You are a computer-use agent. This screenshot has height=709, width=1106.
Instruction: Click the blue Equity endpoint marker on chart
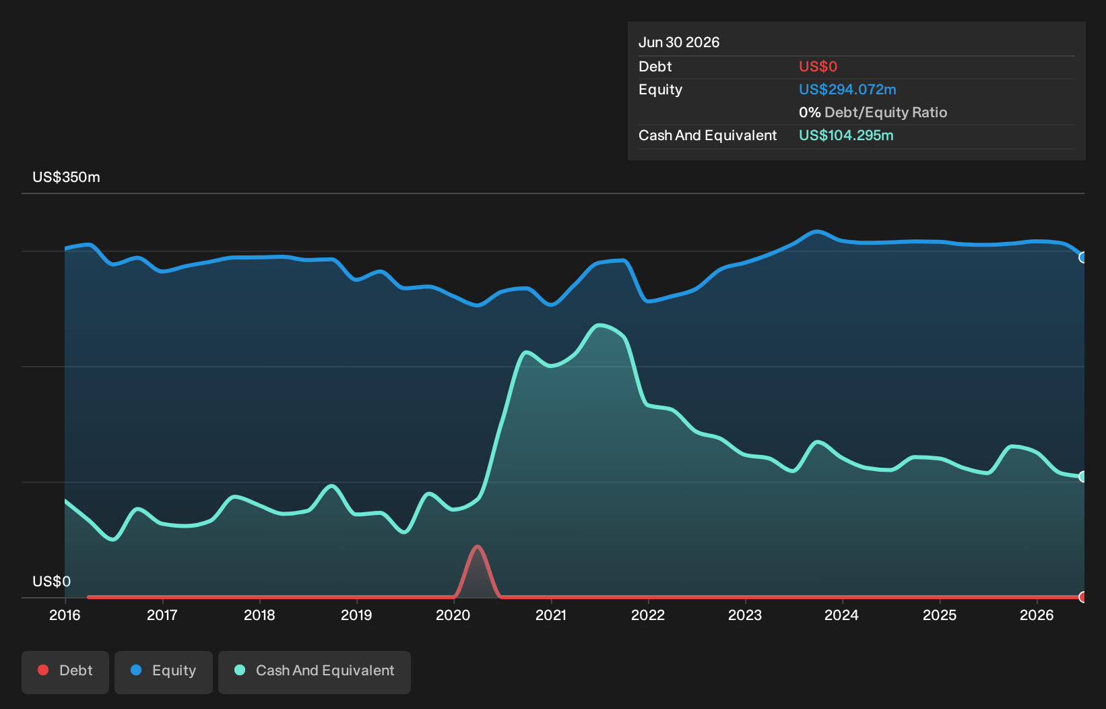click(1083, 257)
